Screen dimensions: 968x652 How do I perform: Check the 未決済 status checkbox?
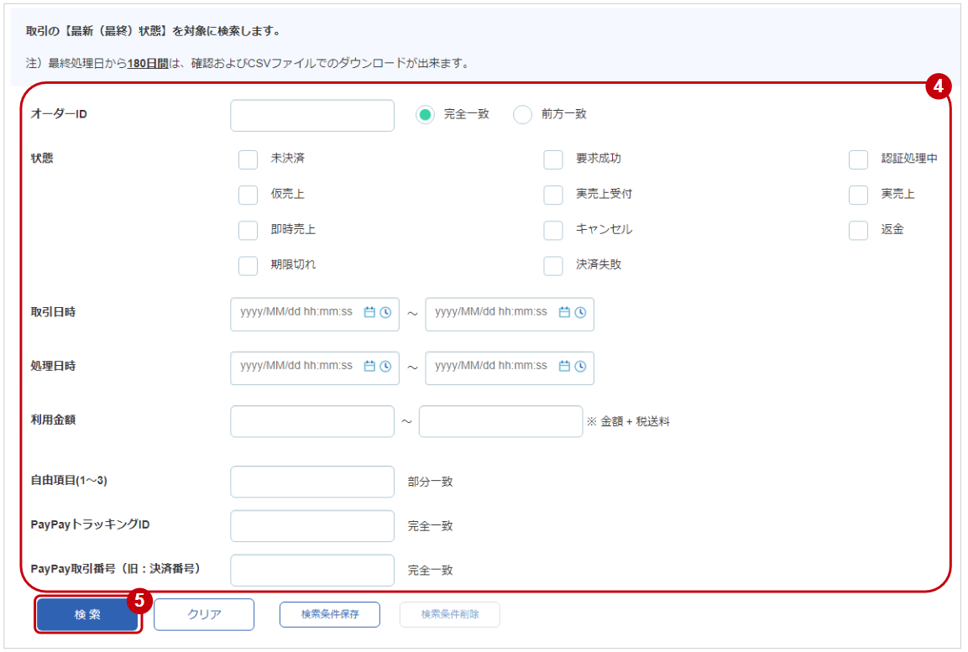point(248,159)
